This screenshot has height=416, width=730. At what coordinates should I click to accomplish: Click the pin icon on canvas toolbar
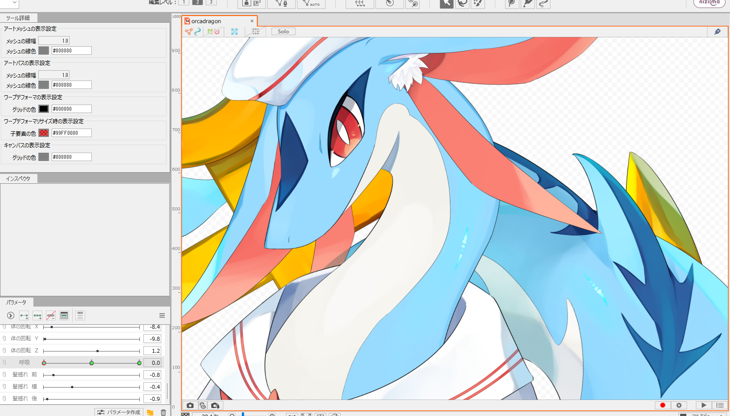coord(718,32)
